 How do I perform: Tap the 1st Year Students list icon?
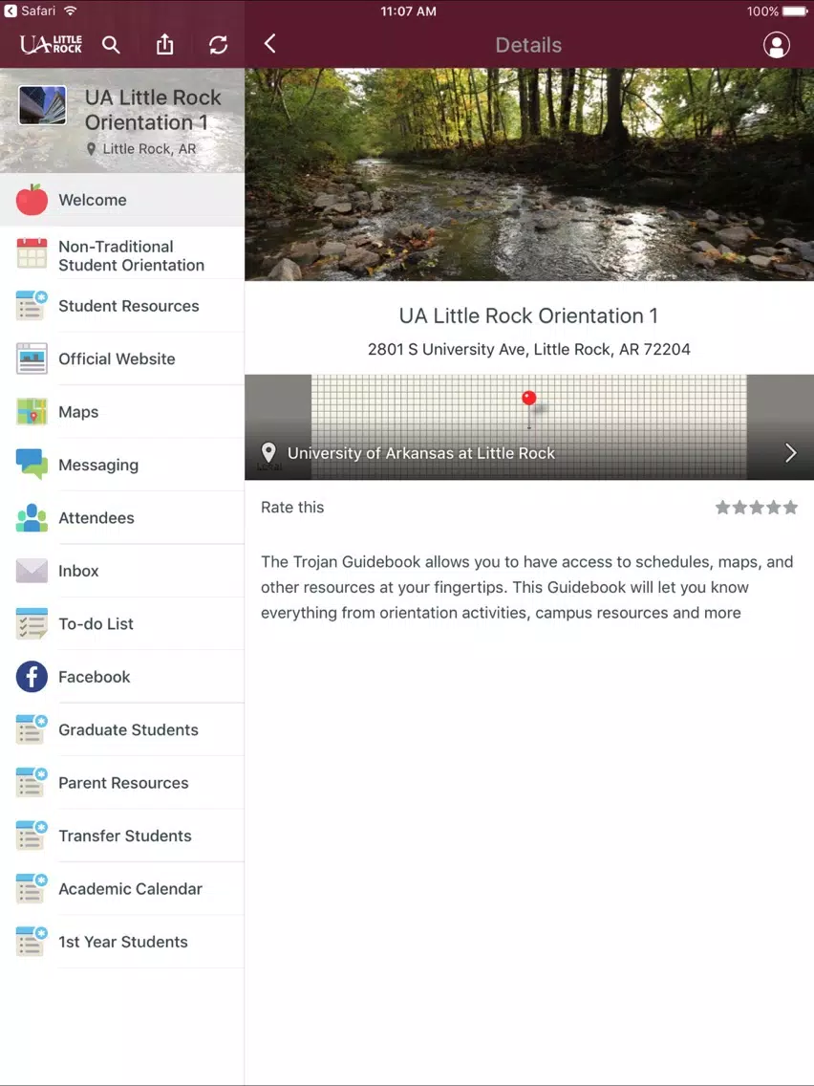pyautogui.click(x=32, y=942)
